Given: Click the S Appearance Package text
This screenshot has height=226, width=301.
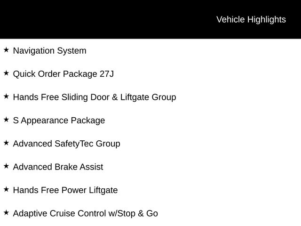Looking at the screenshot, I should pyautogui.click(x=59, y=121).
